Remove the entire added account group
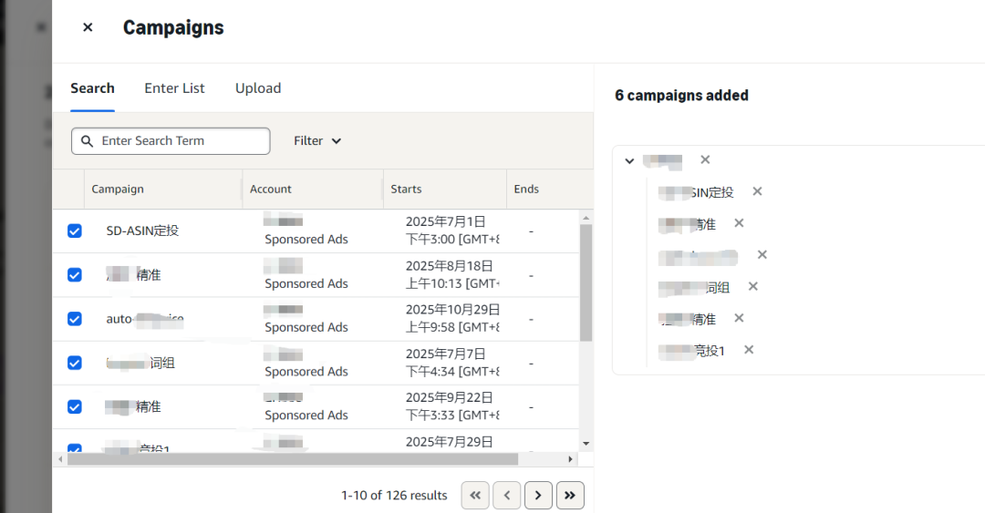985x513 pixels. tap(705, 159)
